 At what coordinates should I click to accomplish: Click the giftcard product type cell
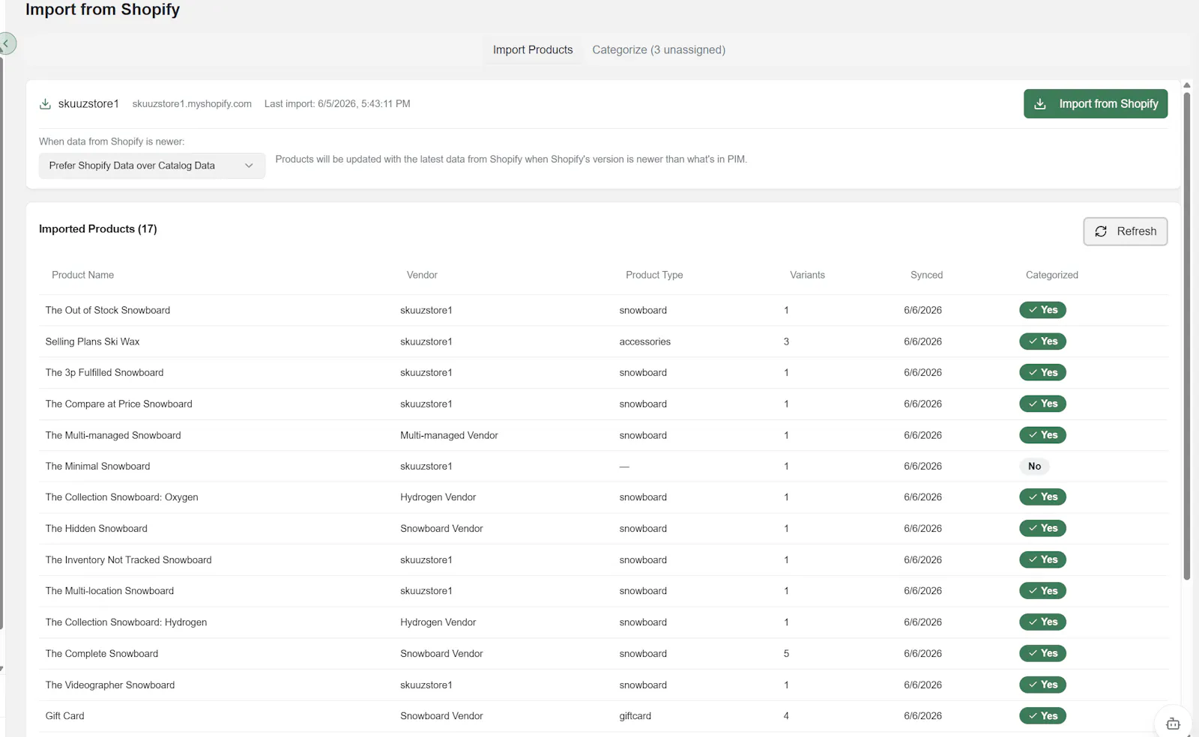tap(635, 716)
